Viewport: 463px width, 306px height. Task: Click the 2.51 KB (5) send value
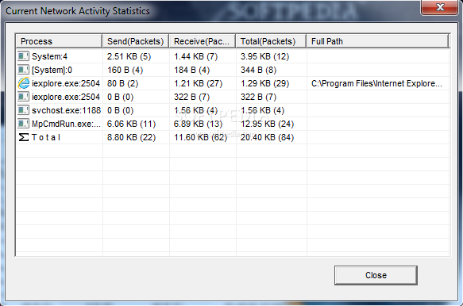tap(129, 56)
